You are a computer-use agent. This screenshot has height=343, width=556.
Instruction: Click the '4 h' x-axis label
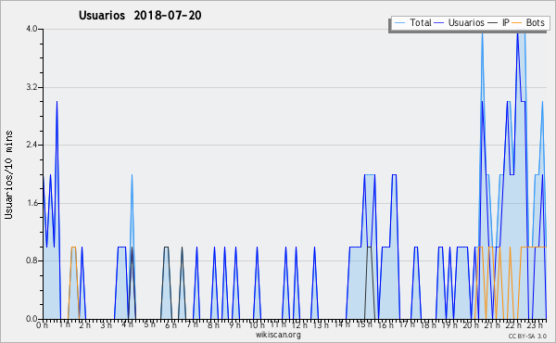tap(128, 324)
